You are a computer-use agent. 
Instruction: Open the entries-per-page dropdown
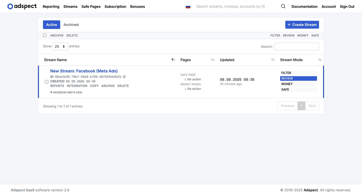tap(60, 46)
